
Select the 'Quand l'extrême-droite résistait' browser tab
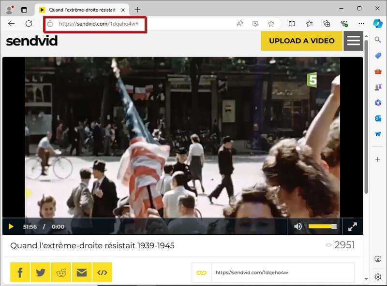pos(82,10)
